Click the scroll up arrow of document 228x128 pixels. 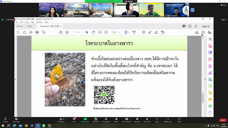[x=203, y=38]
